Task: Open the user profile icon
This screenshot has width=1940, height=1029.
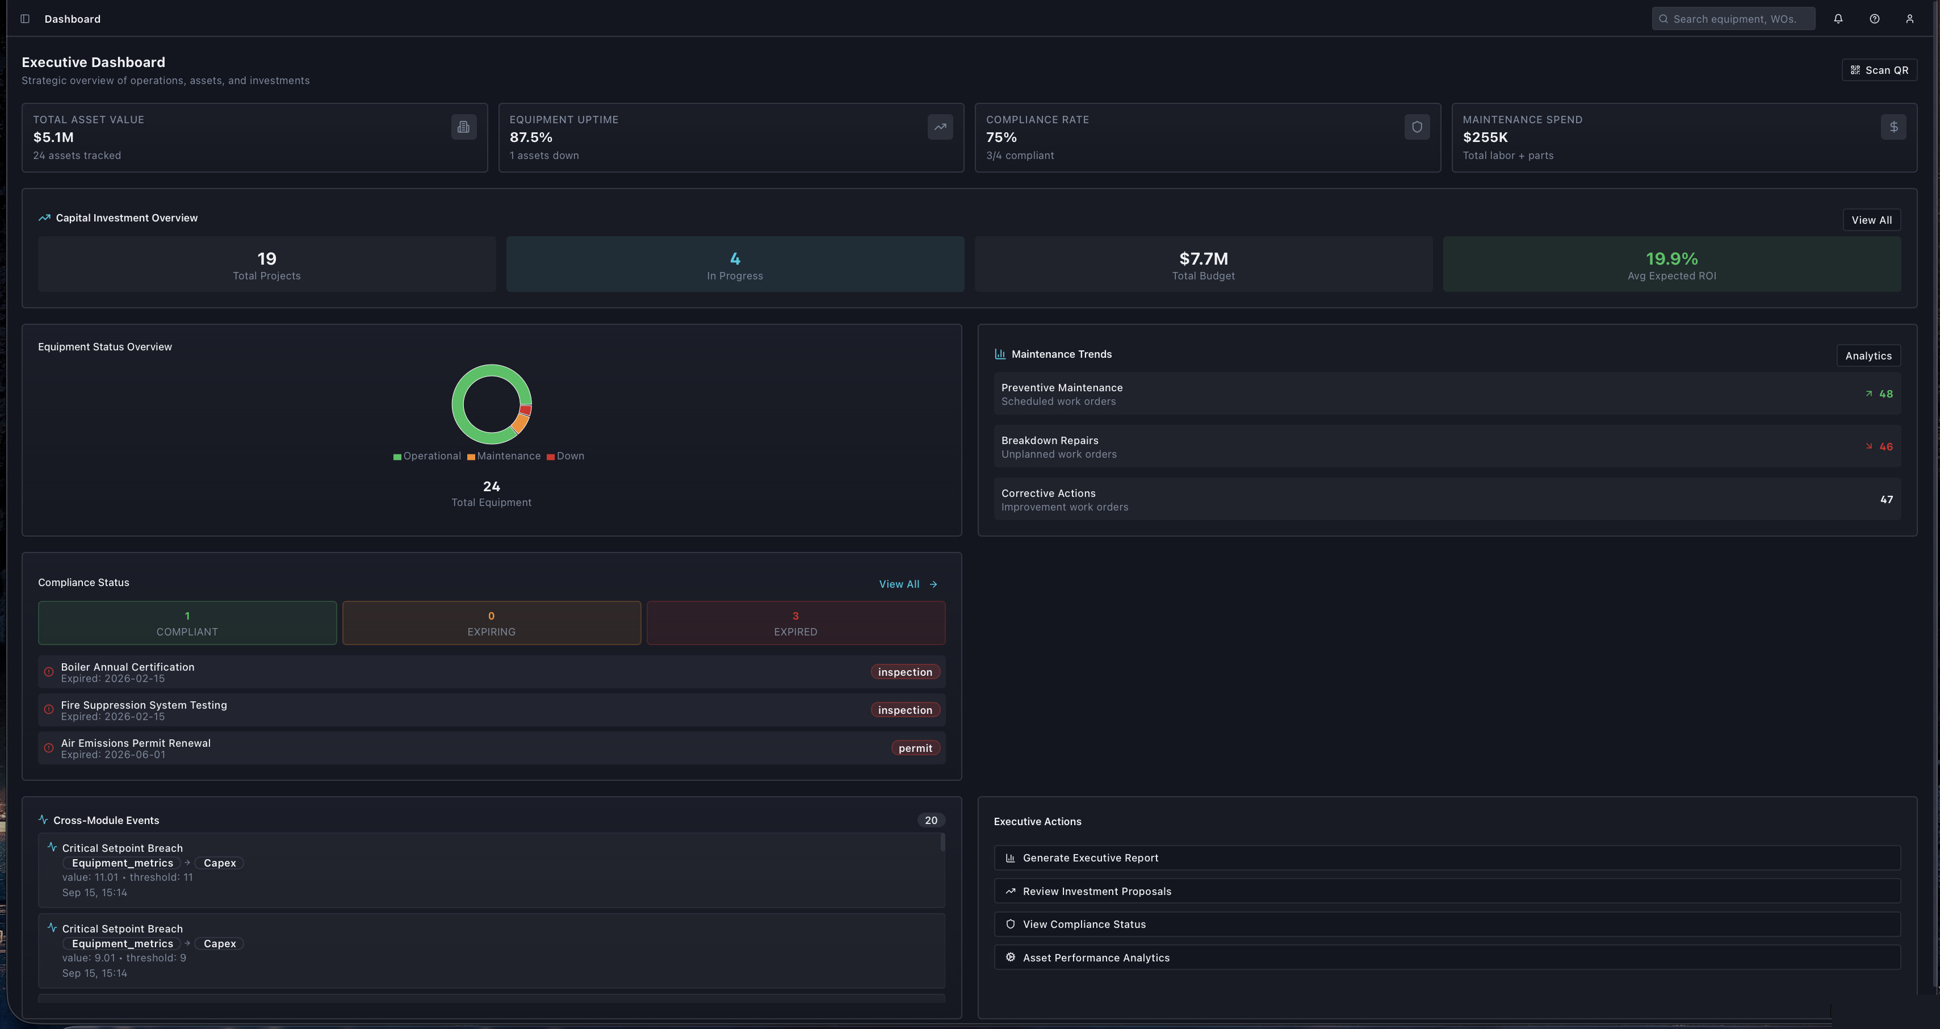Action: click(1910, 19)
